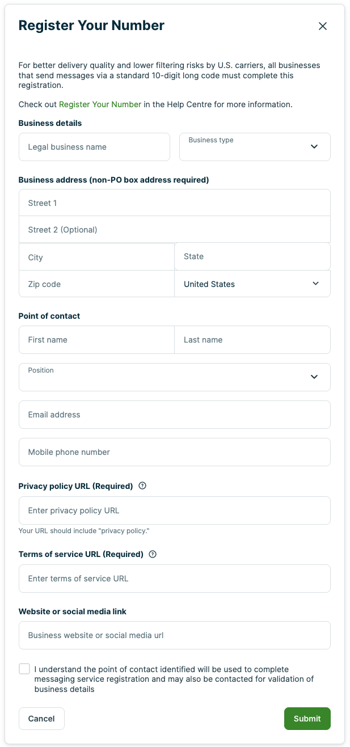The width and height of the screenshot is (350, 747).
Task: Open the Business type dropdown
Action: pyautogui.click(x=255, y=147)
